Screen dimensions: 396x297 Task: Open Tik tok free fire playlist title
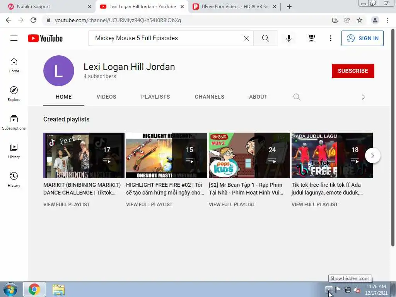point(327,189)
